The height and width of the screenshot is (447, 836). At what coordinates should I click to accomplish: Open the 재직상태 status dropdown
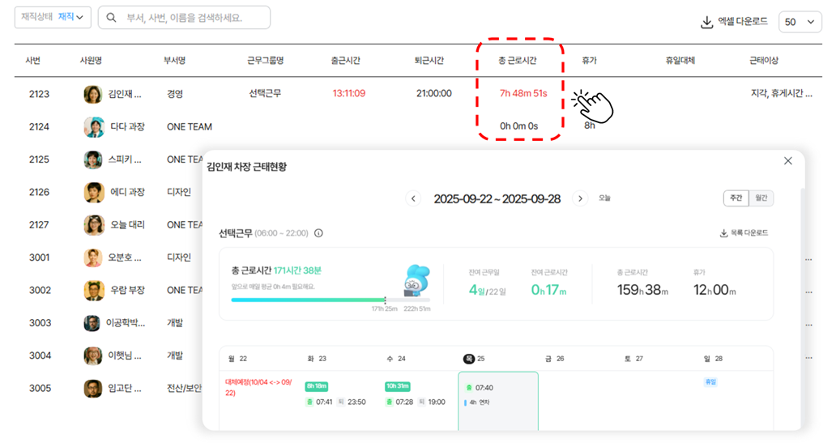pos(53,18)
